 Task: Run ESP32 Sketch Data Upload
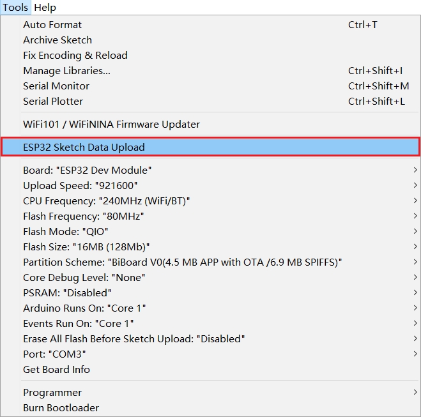84,148
